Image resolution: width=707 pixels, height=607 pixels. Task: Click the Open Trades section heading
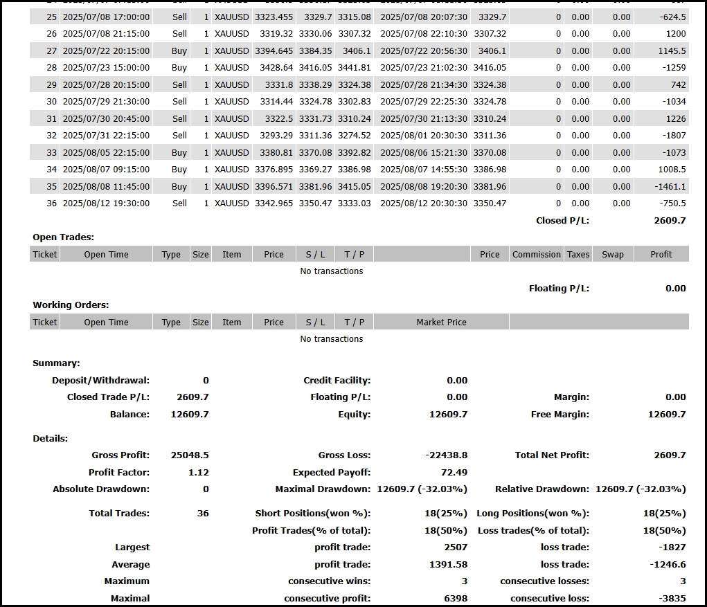(x=64, y=237)
